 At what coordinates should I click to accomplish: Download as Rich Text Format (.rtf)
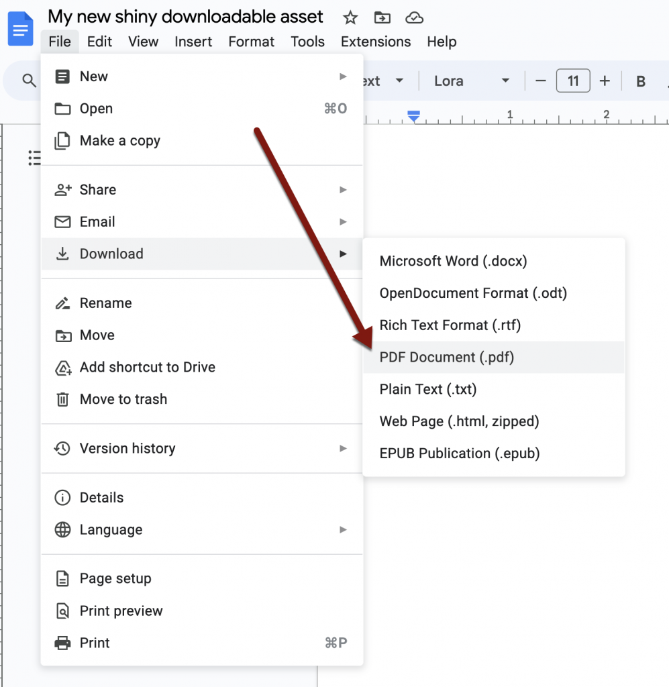[x=494, y=325]
